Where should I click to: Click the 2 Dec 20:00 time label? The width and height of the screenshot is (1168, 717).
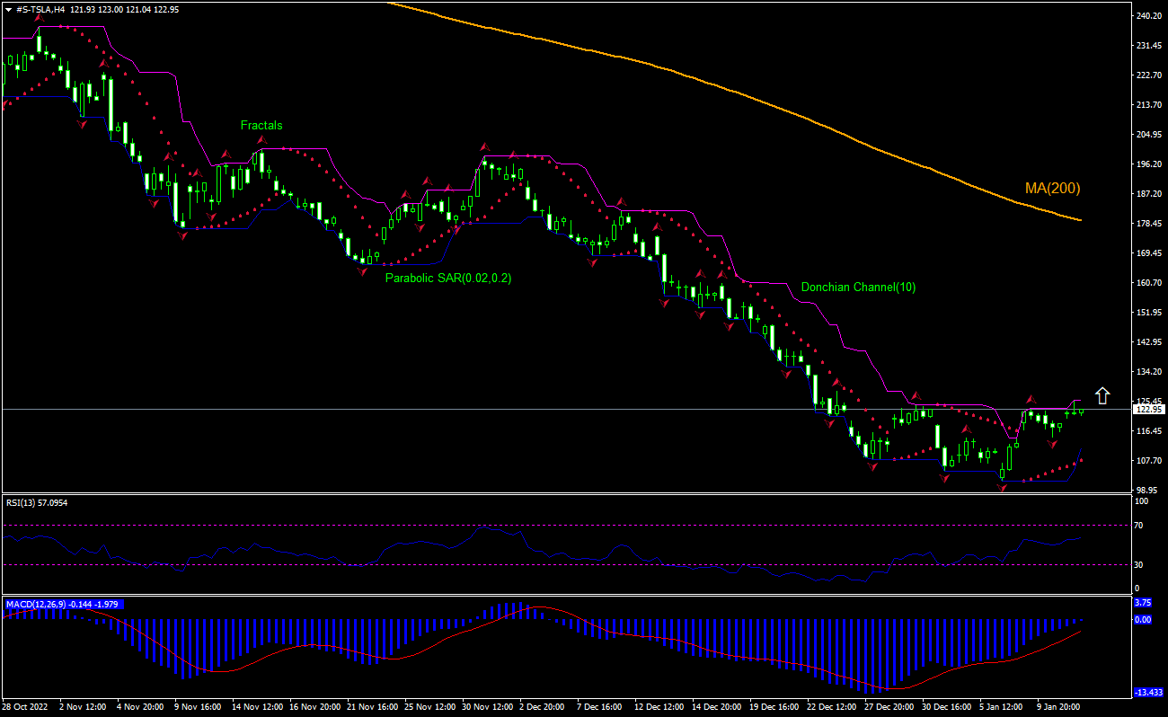tap(542, 707)
